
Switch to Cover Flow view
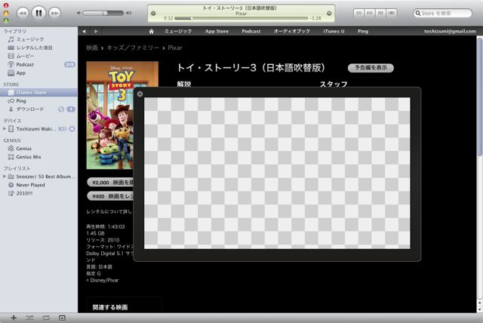tap(392, 13)
